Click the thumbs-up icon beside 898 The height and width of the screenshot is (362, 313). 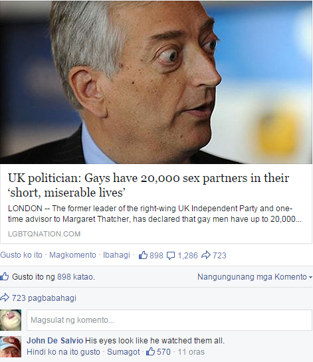tap(143, 255)
